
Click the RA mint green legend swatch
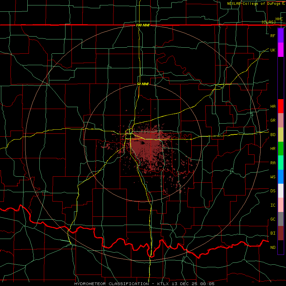click(281, 162)
